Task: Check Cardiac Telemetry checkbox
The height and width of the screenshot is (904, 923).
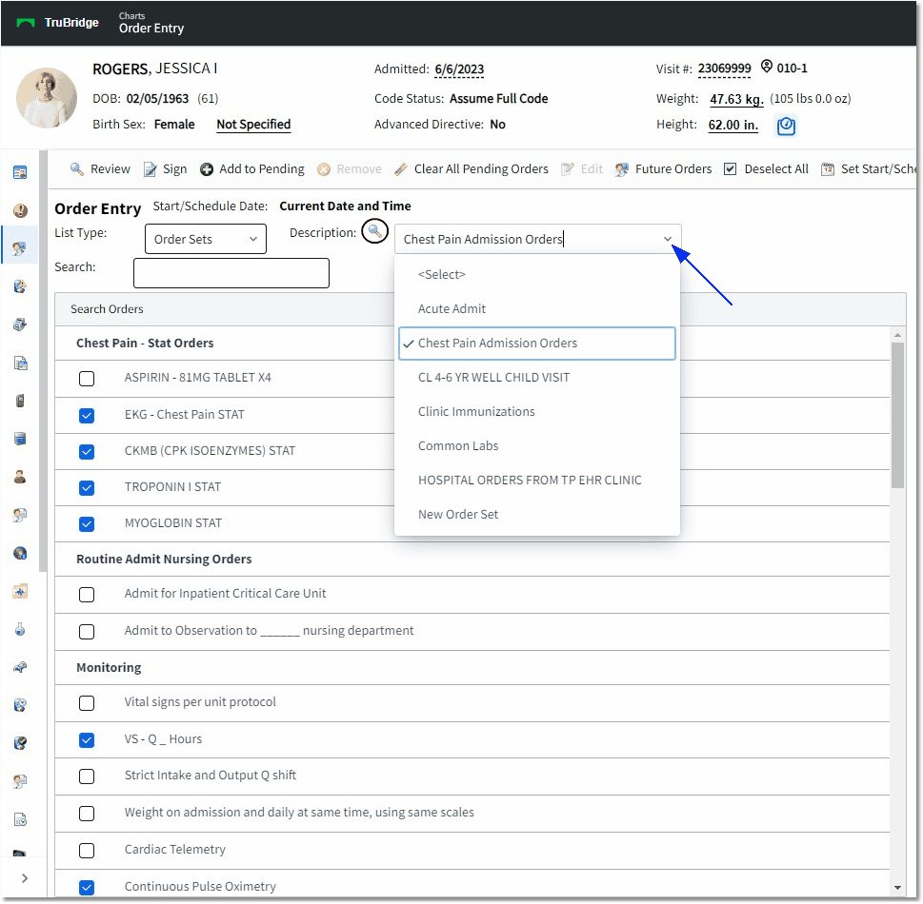Action: (x=87, y=851)
